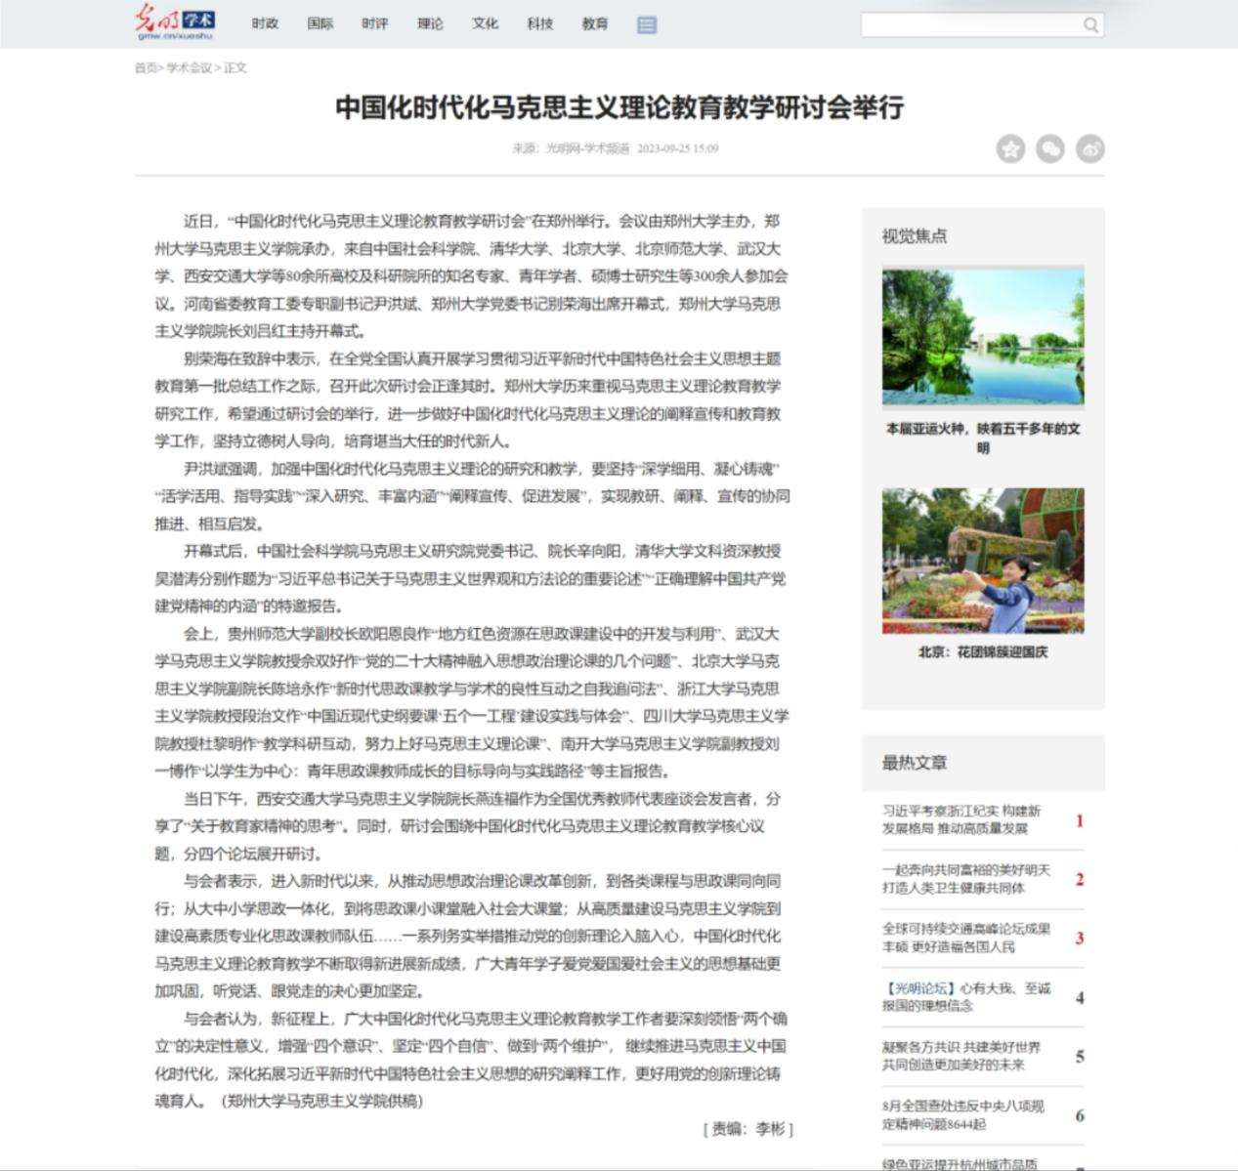The width and height of the screenshot is (1238, 1171).
Task: Click editor credit 责编：李彬
Action: pyautogui.click(x=748, y=1129)
